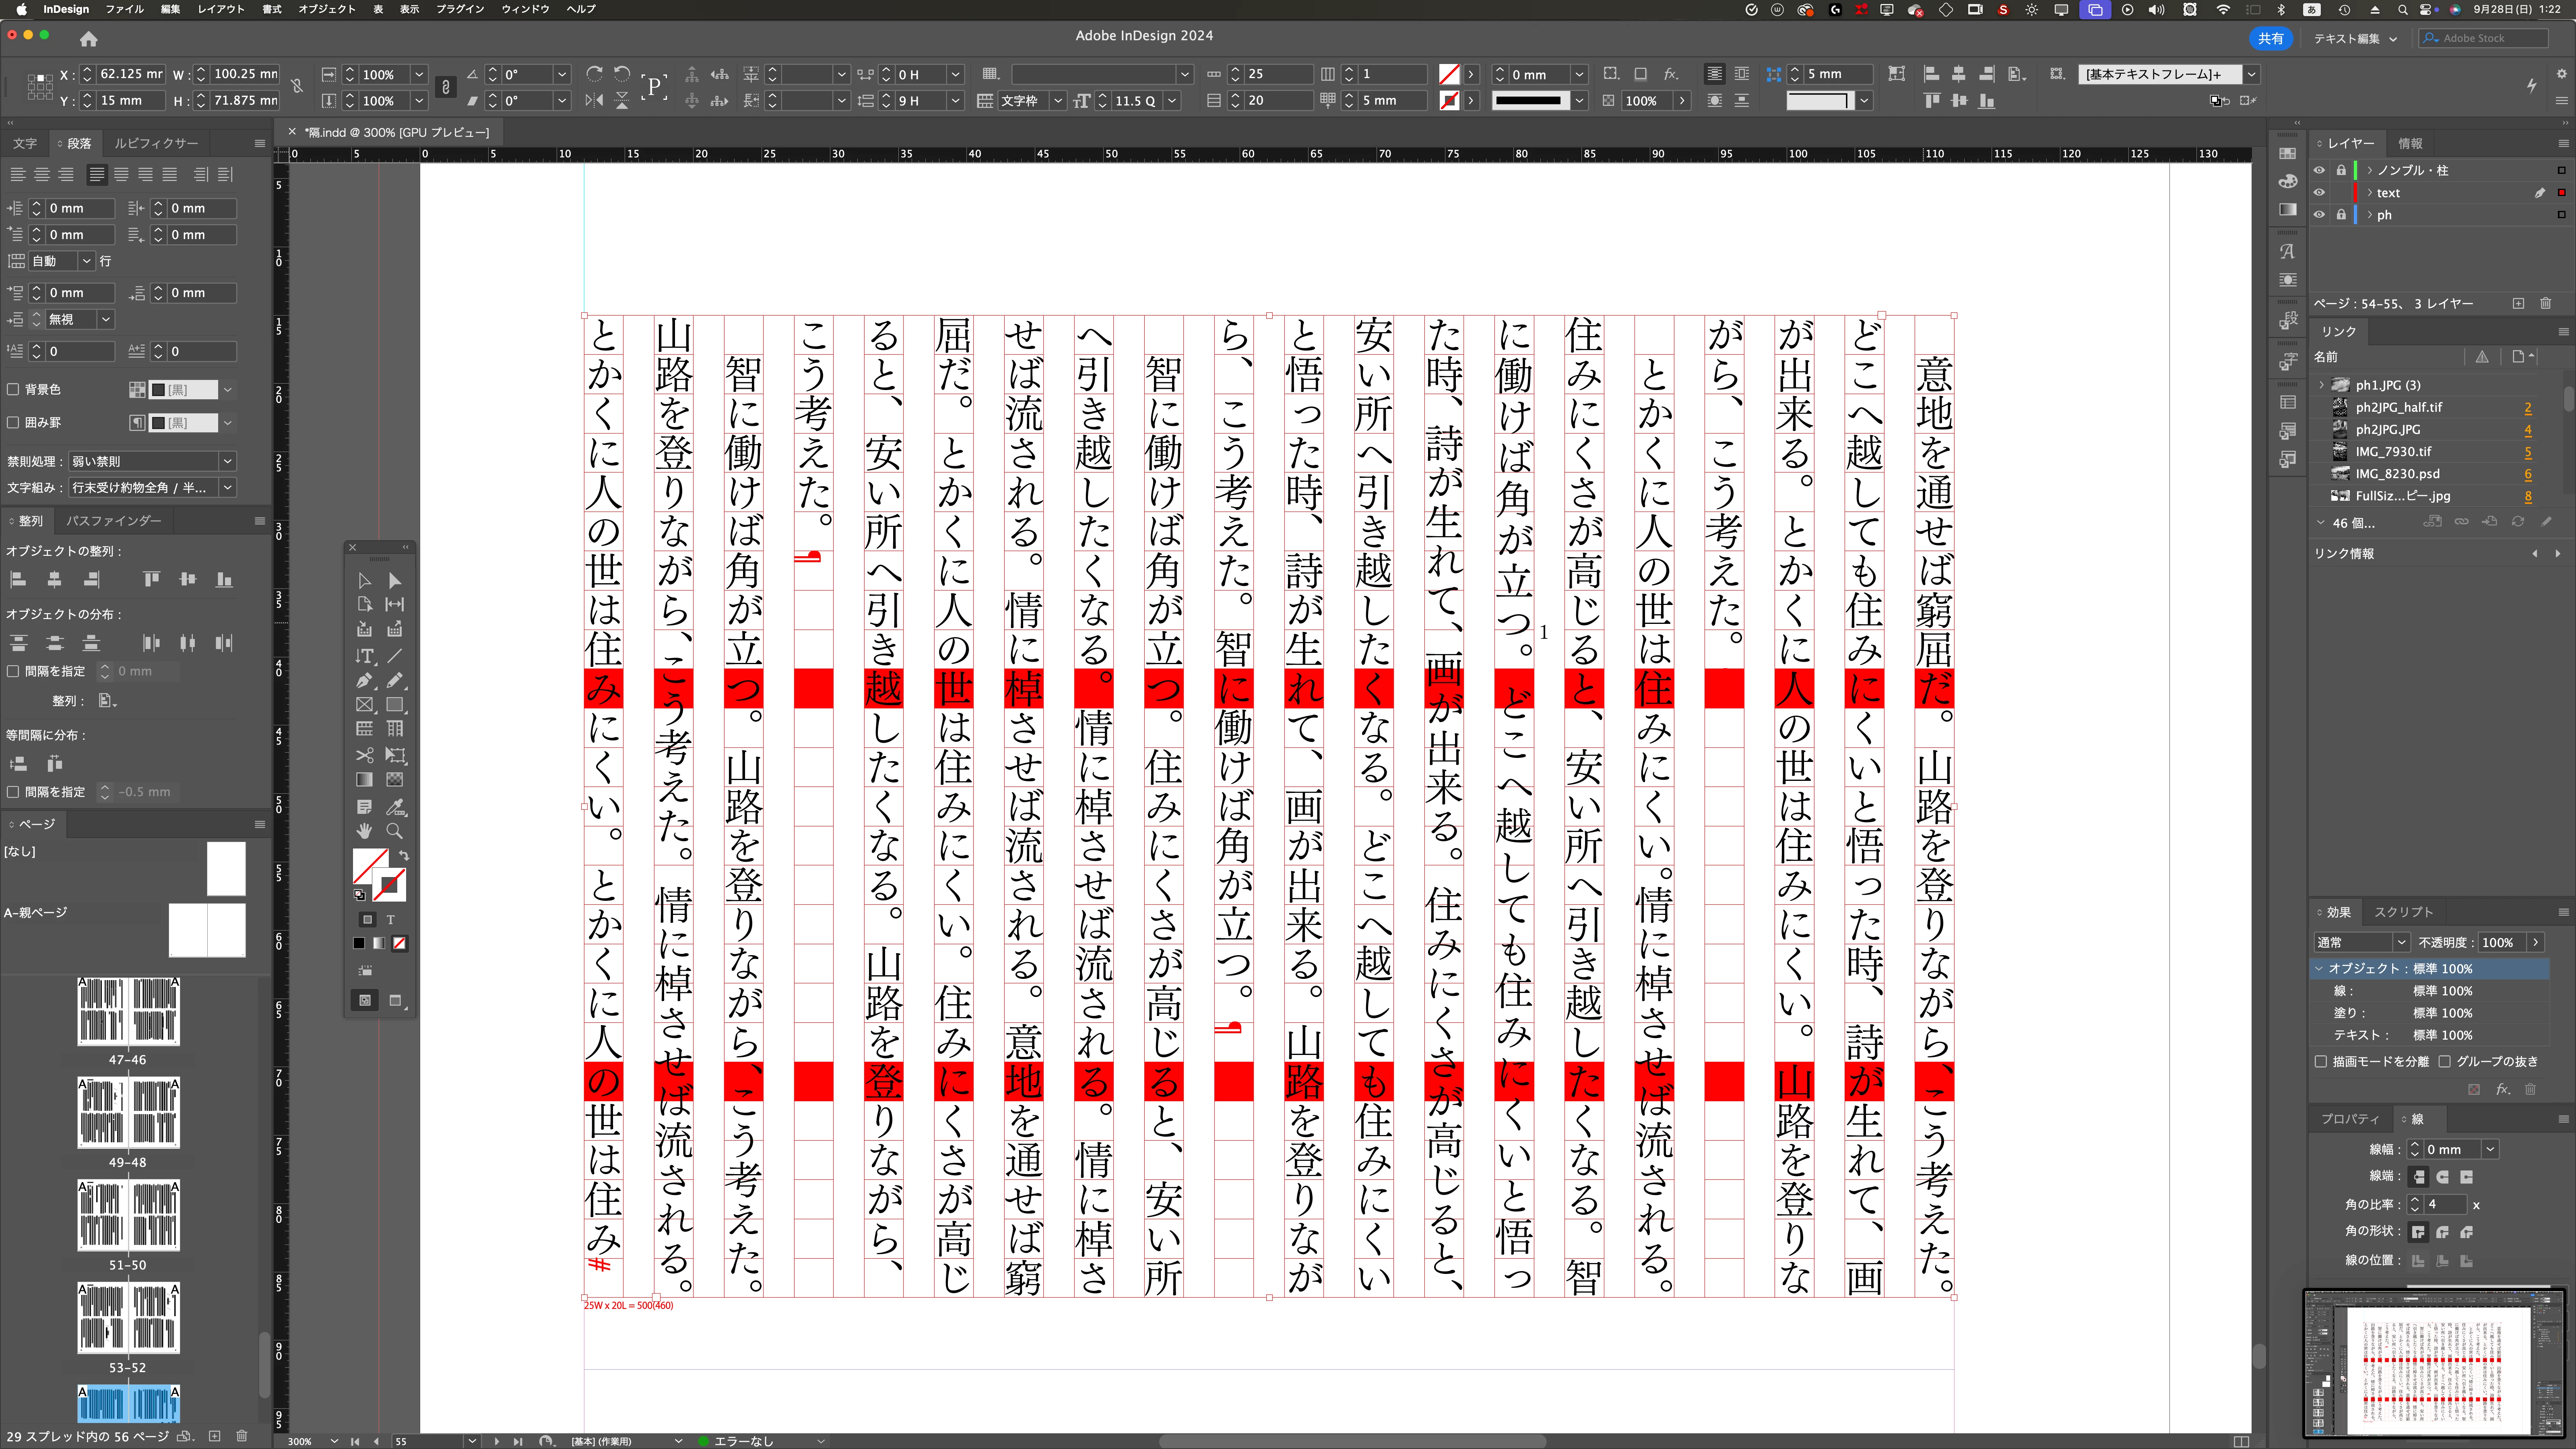Image resolution: width=2576 pixels, height=1449 pixels.
Task: Open the オブジェクト menu
Action: 327,9
